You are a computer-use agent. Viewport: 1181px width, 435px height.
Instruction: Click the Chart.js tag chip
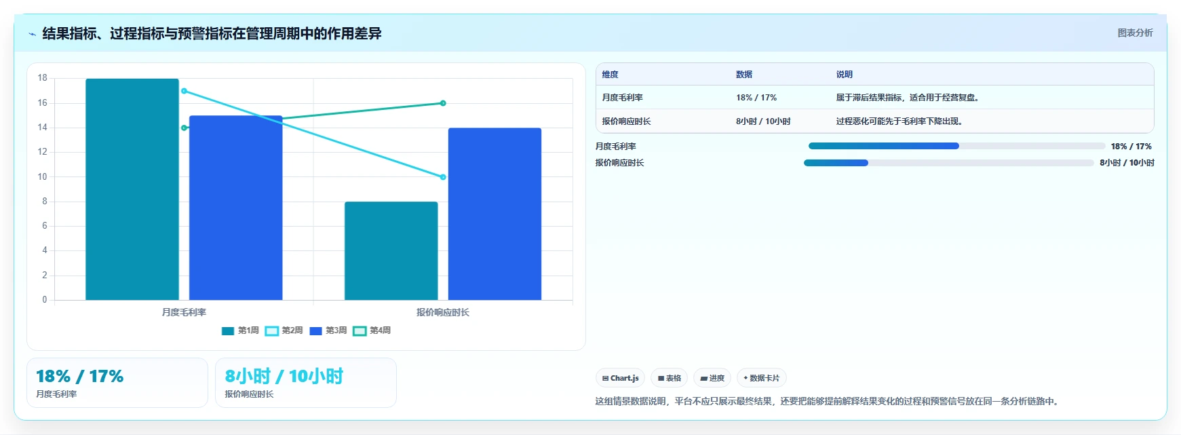620,378
